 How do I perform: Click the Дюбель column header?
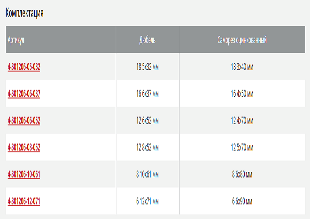click(148, 40)
